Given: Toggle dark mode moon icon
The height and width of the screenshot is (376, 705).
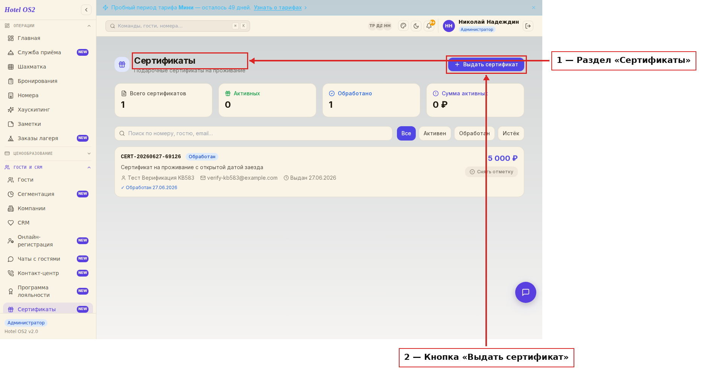Looking at the screenshot, I should 416,26.
